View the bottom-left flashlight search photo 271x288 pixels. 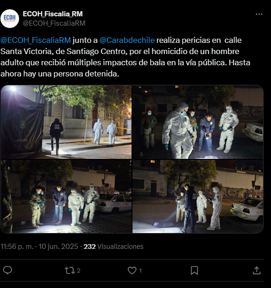pyautogui.click(x=66, y=196)
